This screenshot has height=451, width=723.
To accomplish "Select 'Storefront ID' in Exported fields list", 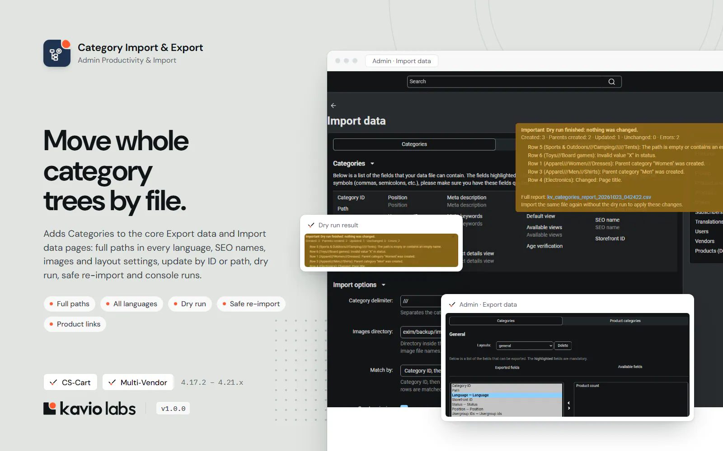I will (x=507, y=400).
